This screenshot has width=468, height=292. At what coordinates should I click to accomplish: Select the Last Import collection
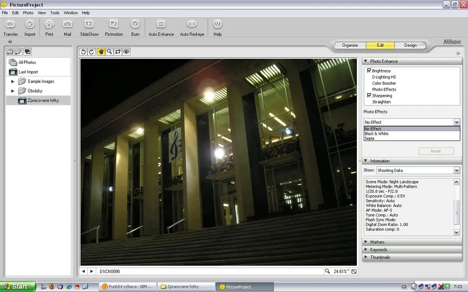[x=28, y=72]
